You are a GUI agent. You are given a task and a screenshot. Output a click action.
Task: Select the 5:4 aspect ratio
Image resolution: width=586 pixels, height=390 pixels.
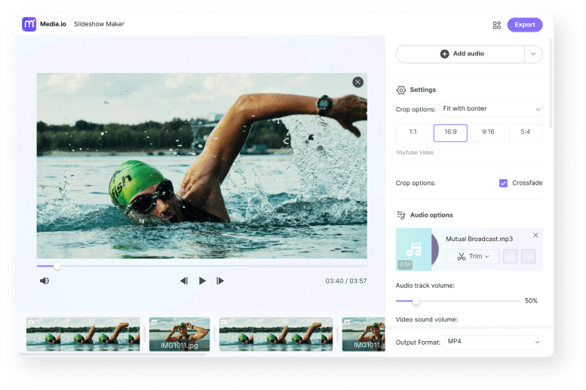pos(525,133)
